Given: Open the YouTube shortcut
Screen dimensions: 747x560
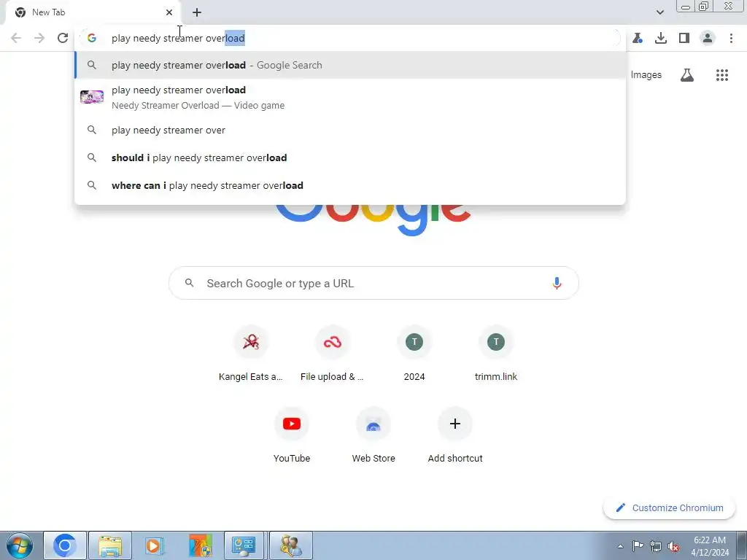Looking at the screenshot, I should point(292,435).
